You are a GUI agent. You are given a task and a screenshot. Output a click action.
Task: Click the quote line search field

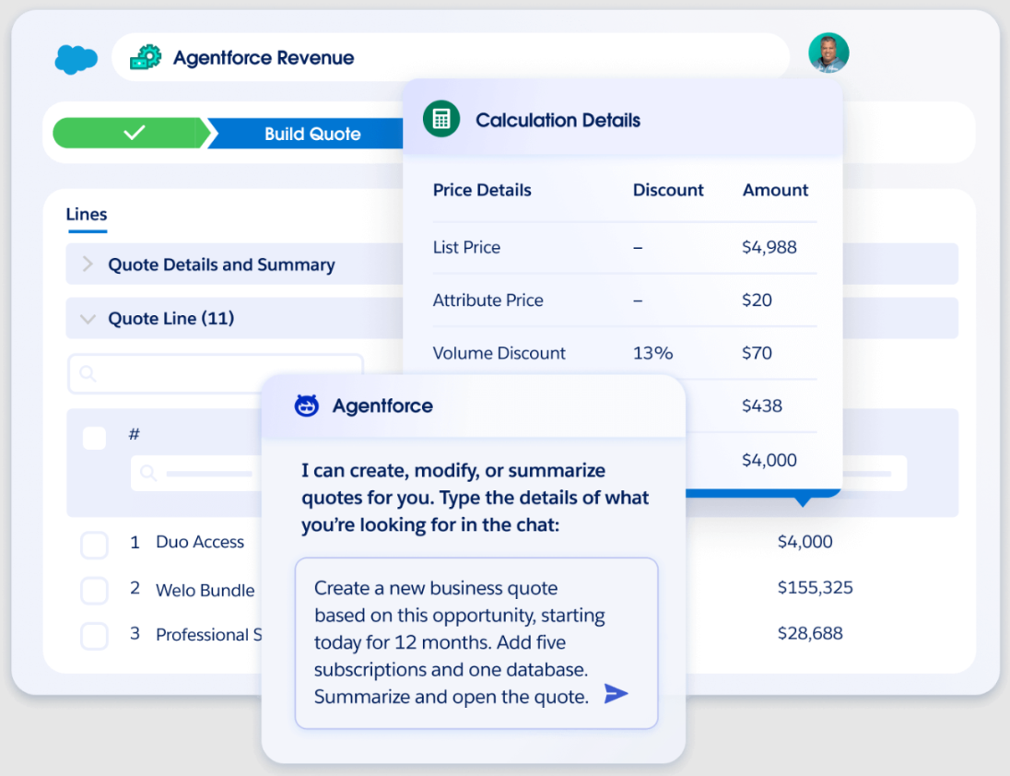click(x=215, y=373)
